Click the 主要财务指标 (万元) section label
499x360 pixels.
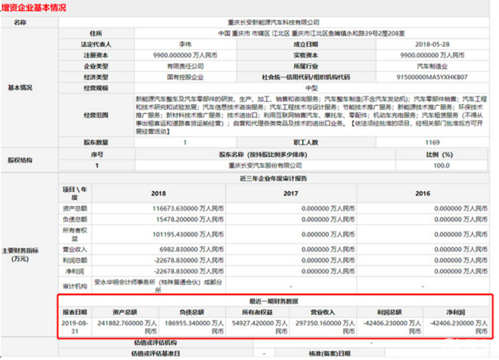[x=20, y=255]
